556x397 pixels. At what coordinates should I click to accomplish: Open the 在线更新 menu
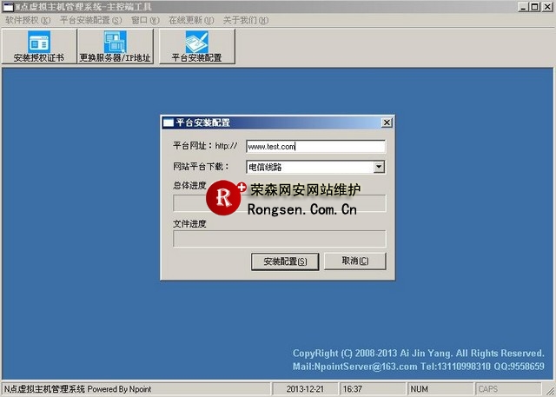190,19
